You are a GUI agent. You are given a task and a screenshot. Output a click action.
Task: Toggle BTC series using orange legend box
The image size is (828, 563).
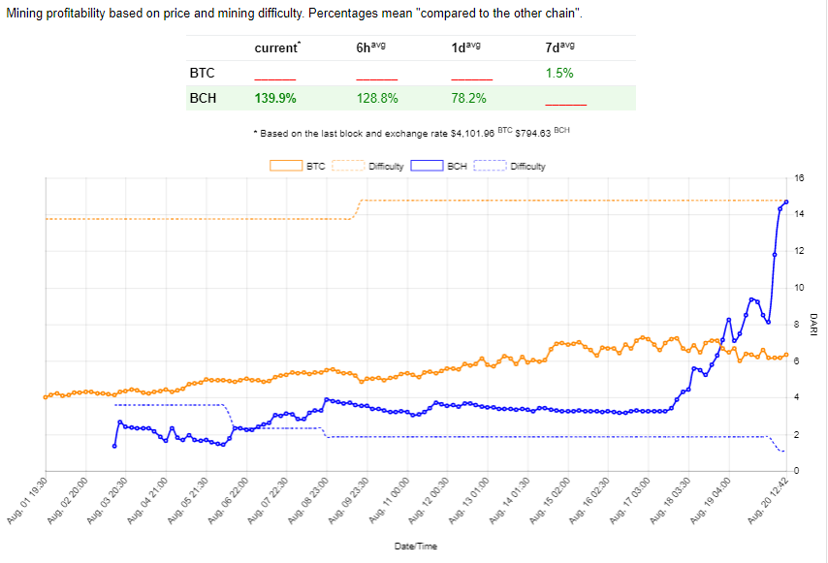click(285, 166)
